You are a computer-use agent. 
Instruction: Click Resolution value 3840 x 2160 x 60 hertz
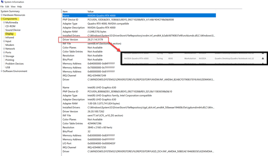(x=100, y=127)
